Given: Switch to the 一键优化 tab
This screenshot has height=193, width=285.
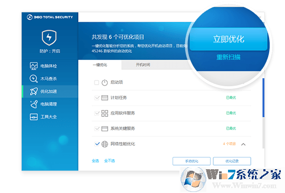Looking at the screenshot, I should (100, 65).
